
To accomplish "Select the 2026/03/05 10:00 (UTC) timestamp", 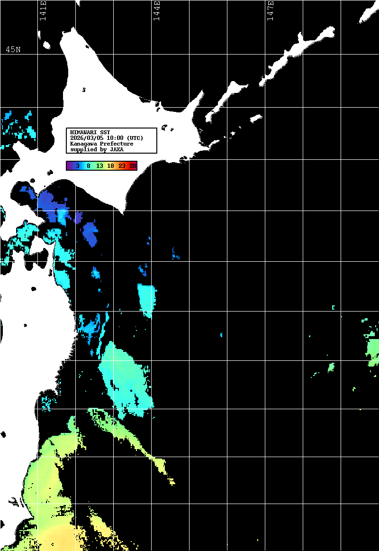I will pyautogui.click(x=107, y=138).
